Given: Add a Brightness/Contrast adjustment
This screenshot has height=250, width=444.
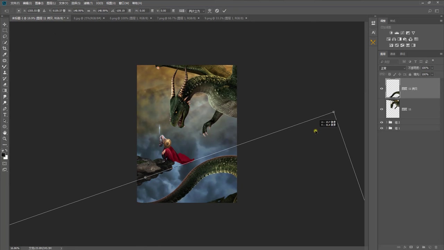Looking at the screenshot, I should point(391,33).
